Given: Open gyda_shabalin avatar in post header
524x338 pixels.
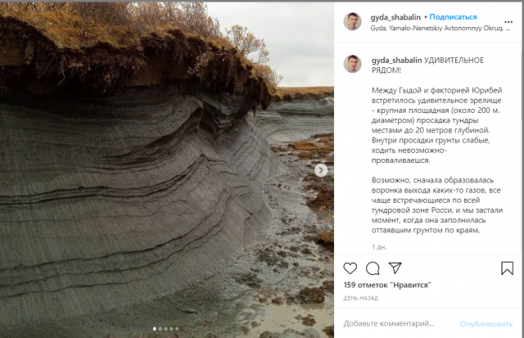Looking at the screenshot, I should (x=353, y=22).
